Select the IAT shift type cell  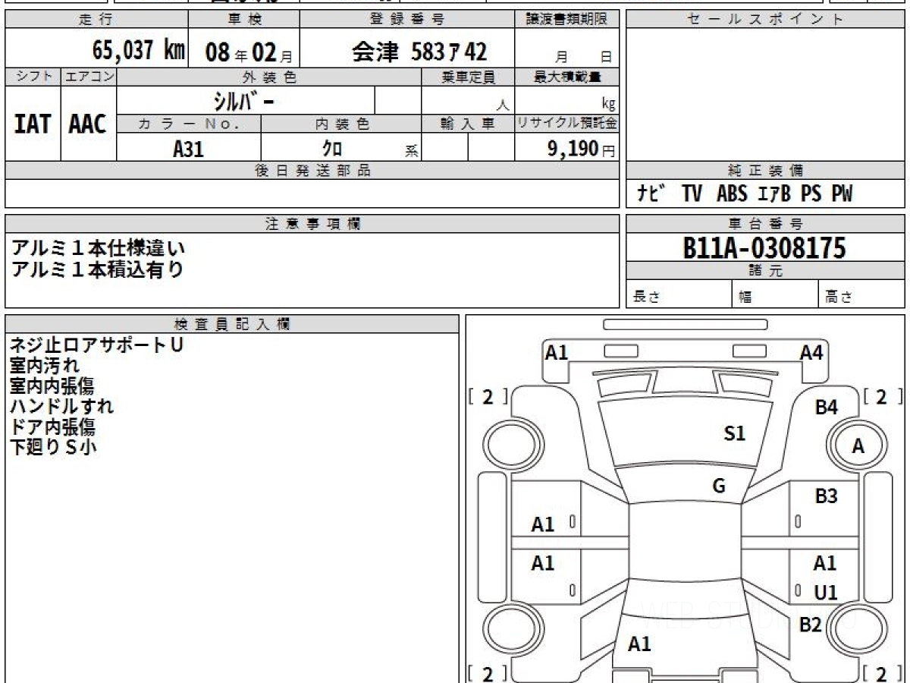(33, 124)
